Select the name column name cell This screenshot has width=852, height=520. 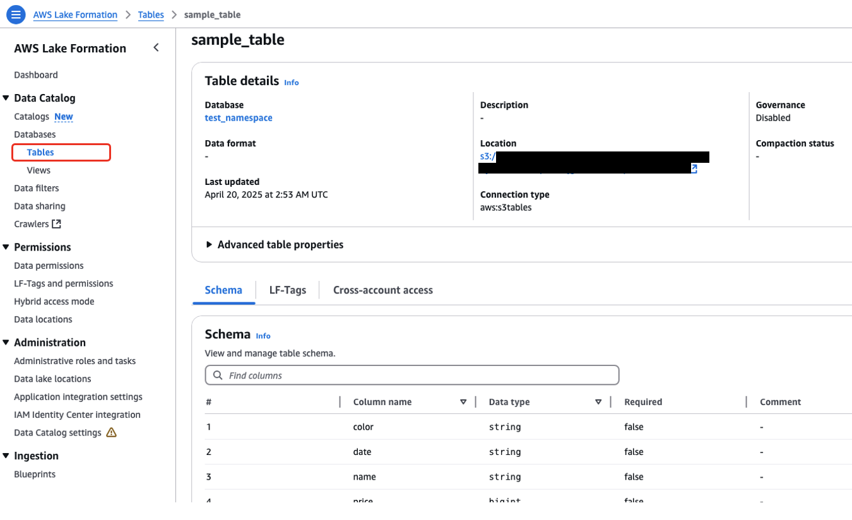364,477
